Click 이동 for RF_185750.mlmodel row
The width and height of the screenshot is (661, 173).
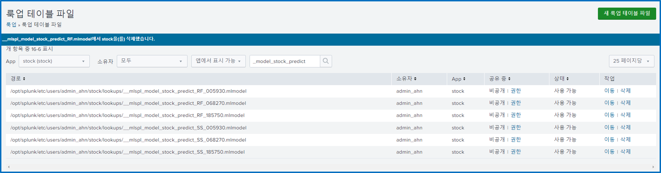[609, 115]
